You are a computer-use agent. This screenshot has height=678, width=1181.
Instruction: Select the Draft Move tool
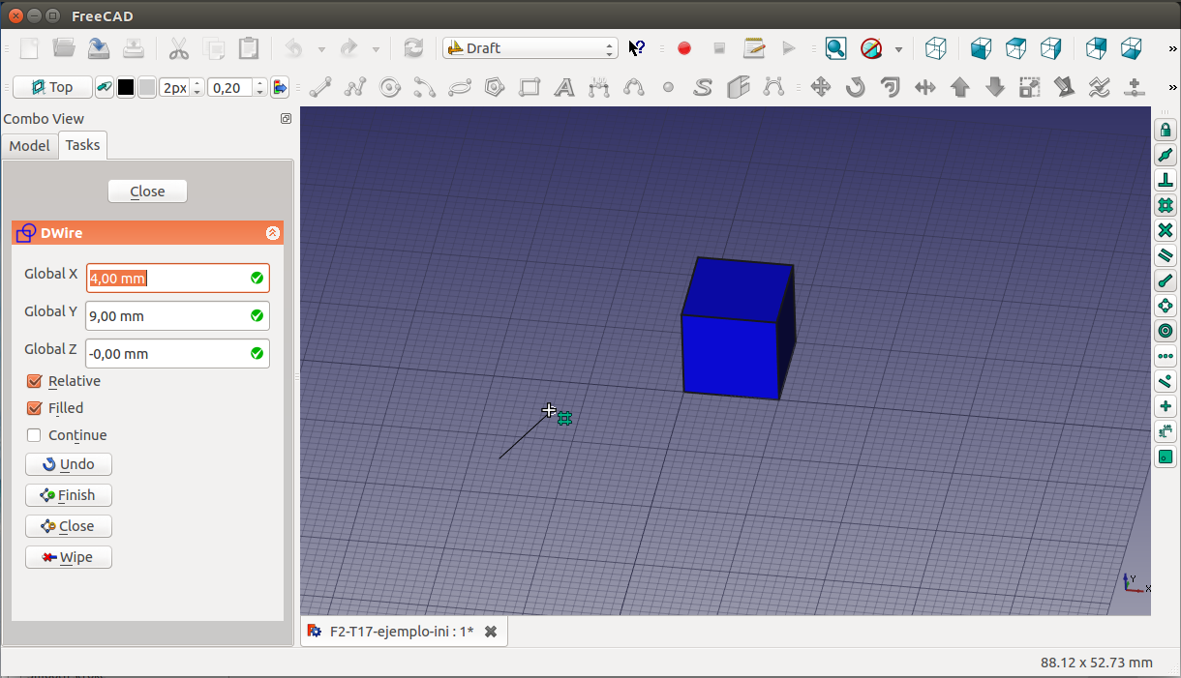[x=820, y=88]
